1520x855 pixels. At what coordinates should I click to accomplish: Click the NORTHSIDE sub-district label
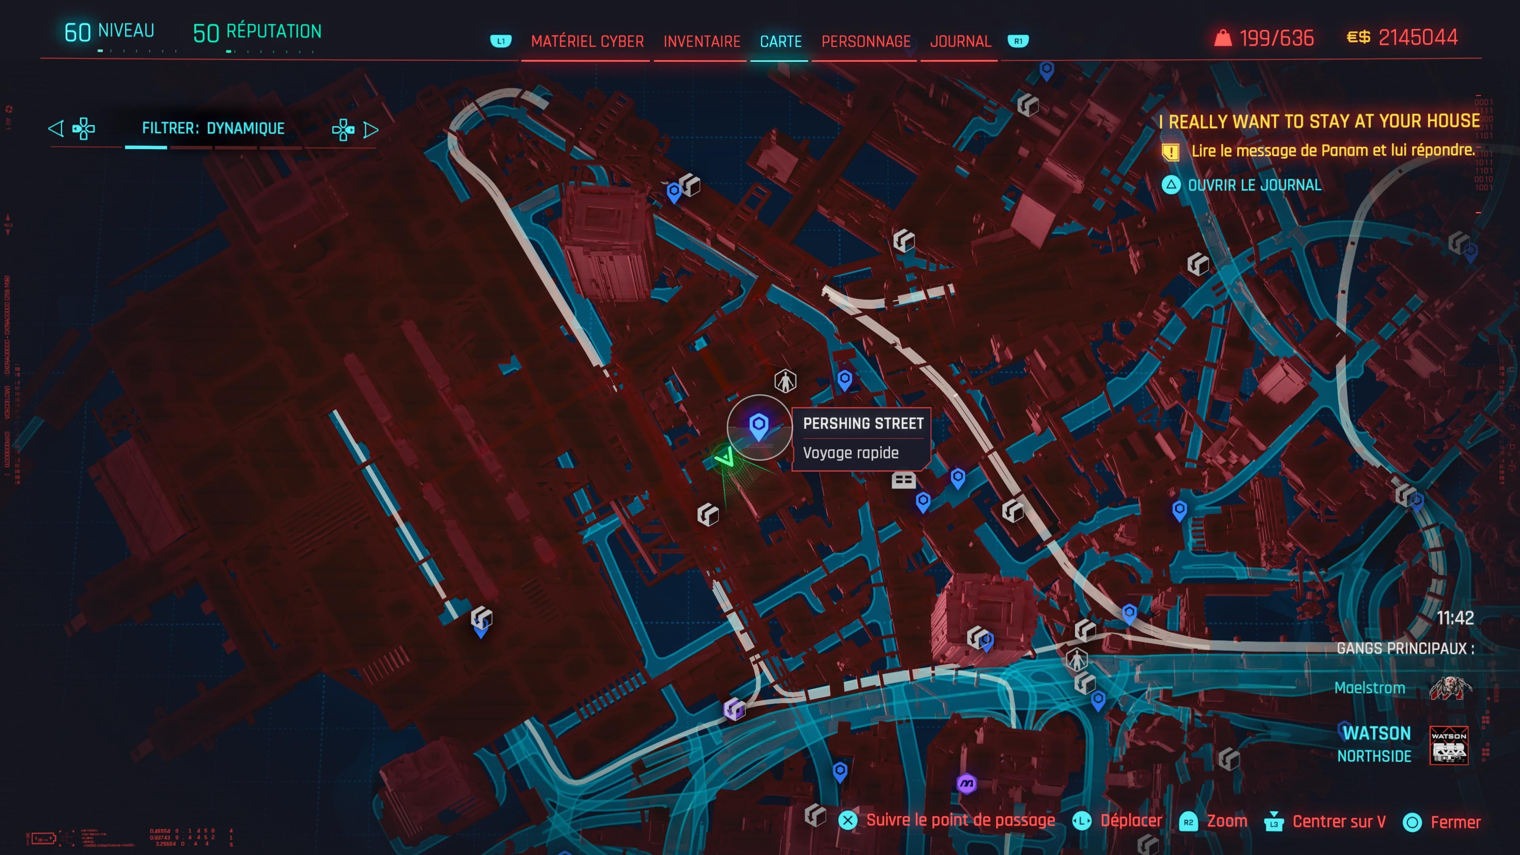1374,756
